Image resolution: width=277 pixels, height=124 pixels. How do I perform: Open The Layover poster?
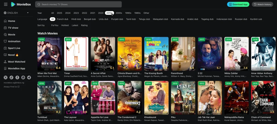point(76,98)
